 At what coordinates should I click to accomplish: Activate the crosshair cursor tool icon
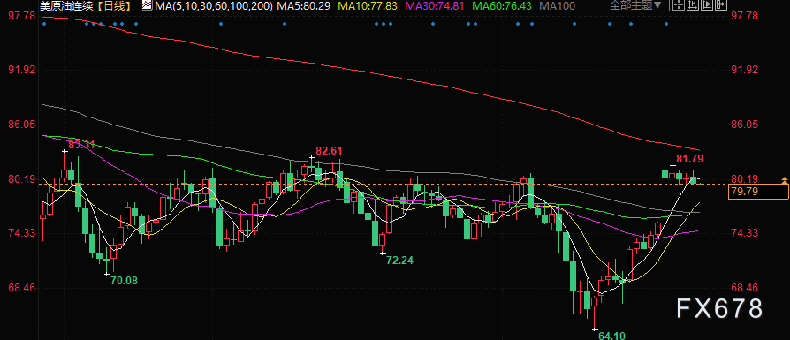(679, 4)
